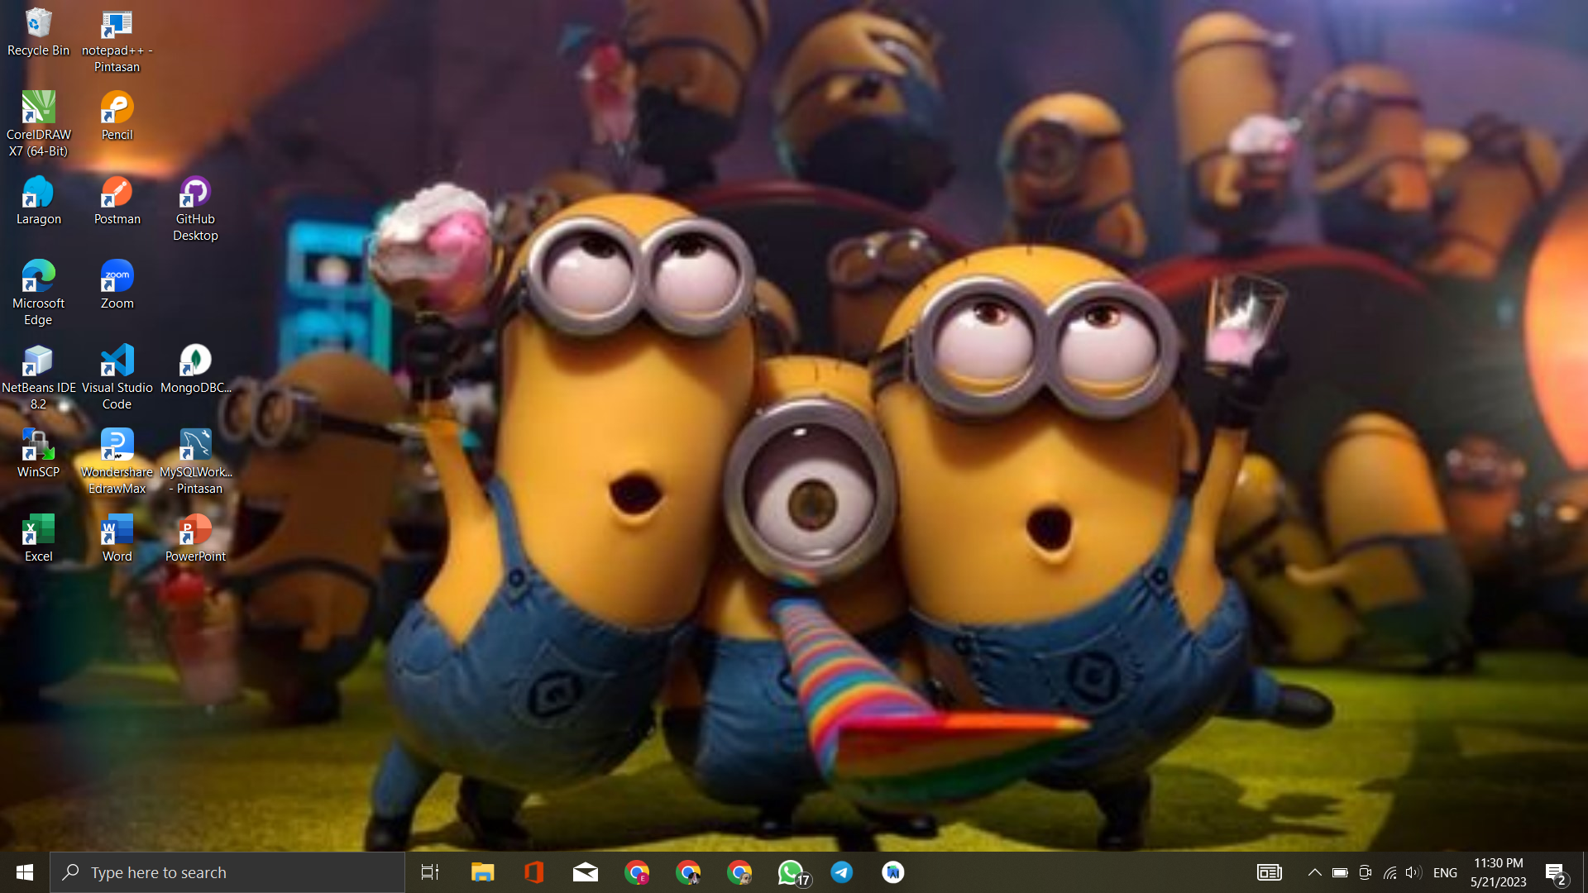Image resolution: width=1588 pixels, height=893 pixels.
Task: Select the GitHub Desktop shortcut
Action: tap(195, 208)
